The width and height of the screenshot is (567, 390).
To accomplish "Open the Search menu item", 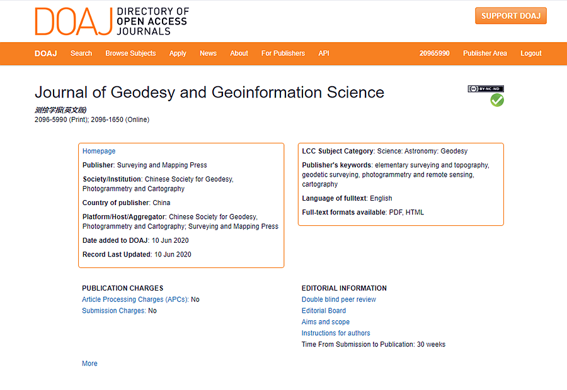I will 81,53.
